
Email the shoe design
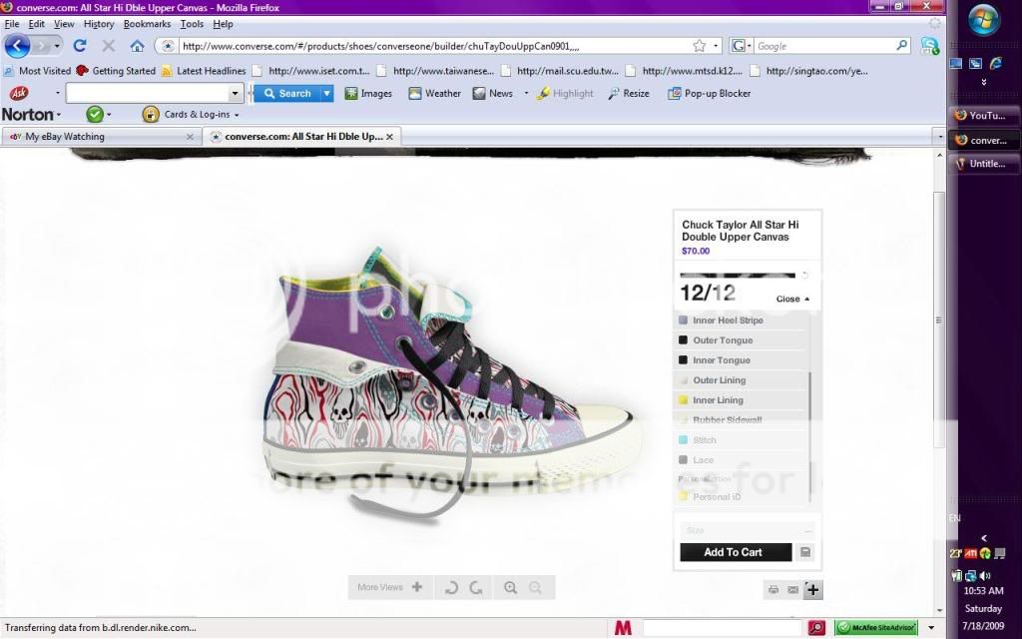pyautogui.click(x=792, y=589)
